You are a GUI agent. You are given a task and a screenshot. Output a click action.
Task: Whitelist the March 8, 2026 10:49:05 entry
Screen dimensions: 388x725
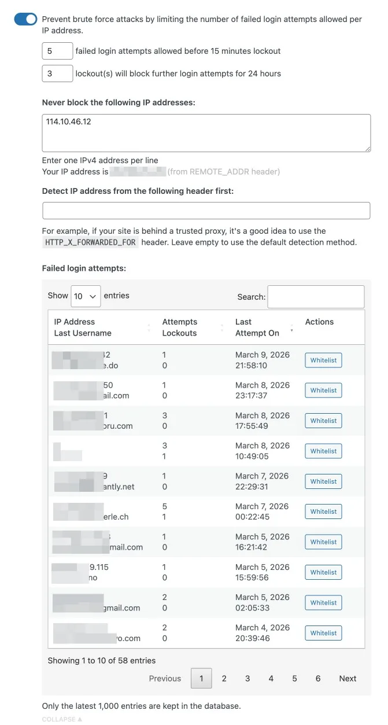323,451
